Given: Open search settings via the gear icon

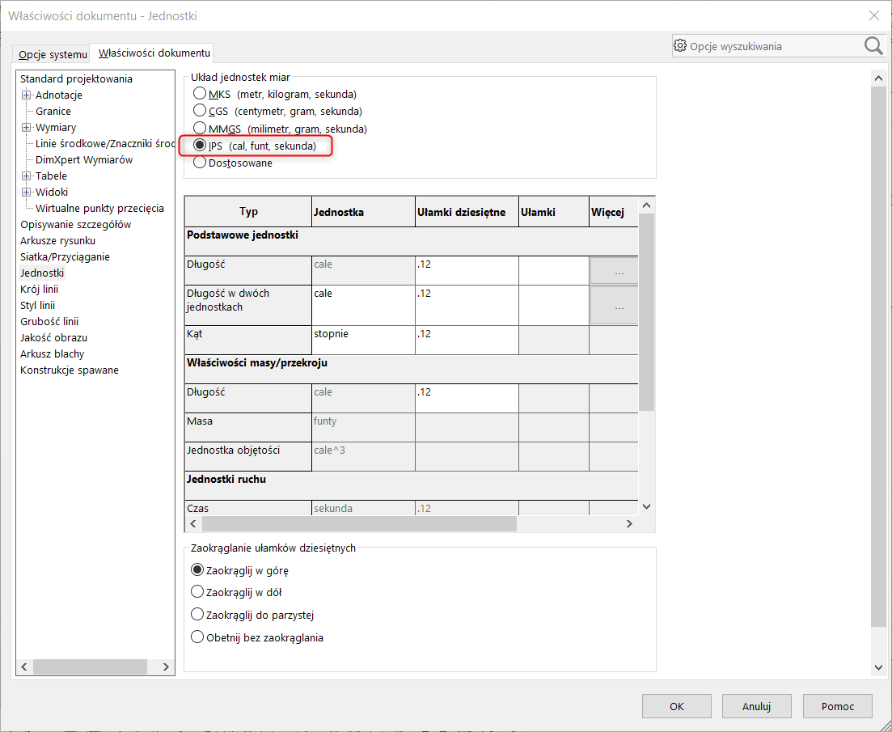Looking at the screenshot, I should click(680, 45).
